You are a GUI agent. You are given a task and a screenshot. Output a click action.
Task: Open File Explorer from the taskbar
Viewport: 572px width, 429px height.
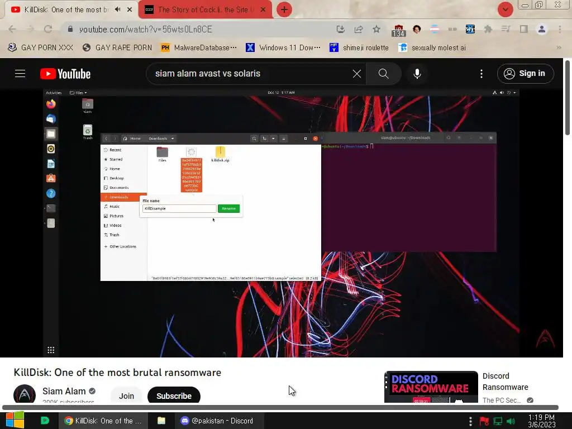161,421
